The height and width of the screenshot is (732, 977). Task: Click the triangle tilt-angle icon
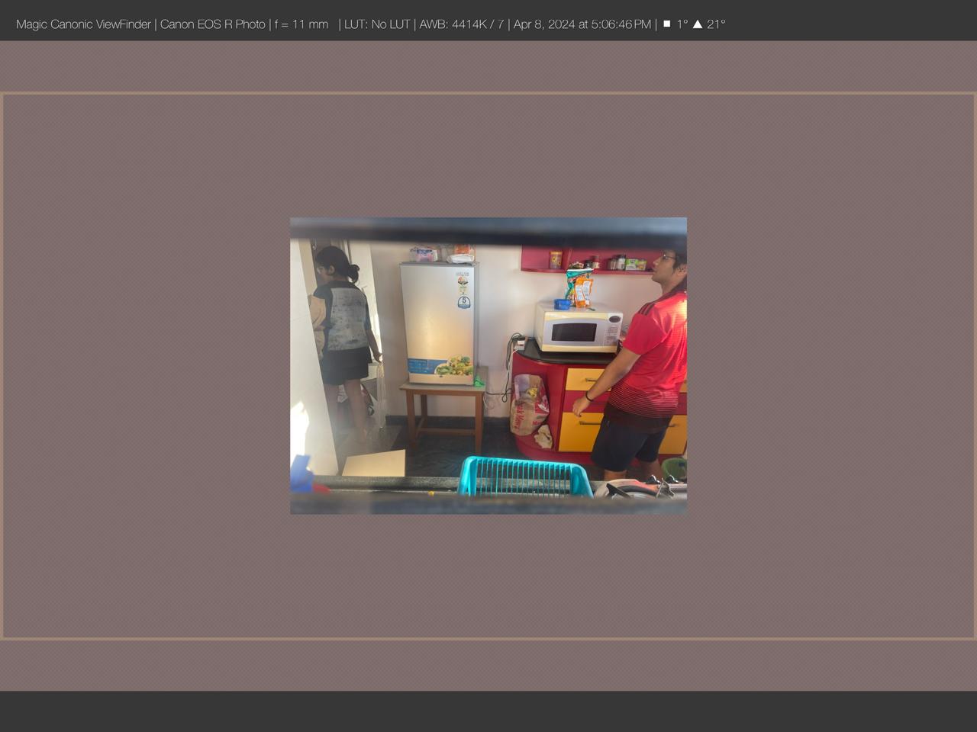[697, 24]
